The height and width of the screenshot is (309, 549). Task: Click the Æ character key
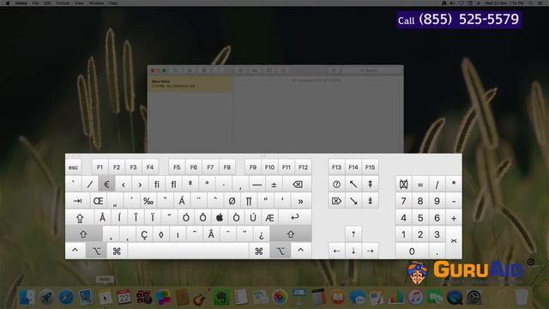click(x=269, y=217)
